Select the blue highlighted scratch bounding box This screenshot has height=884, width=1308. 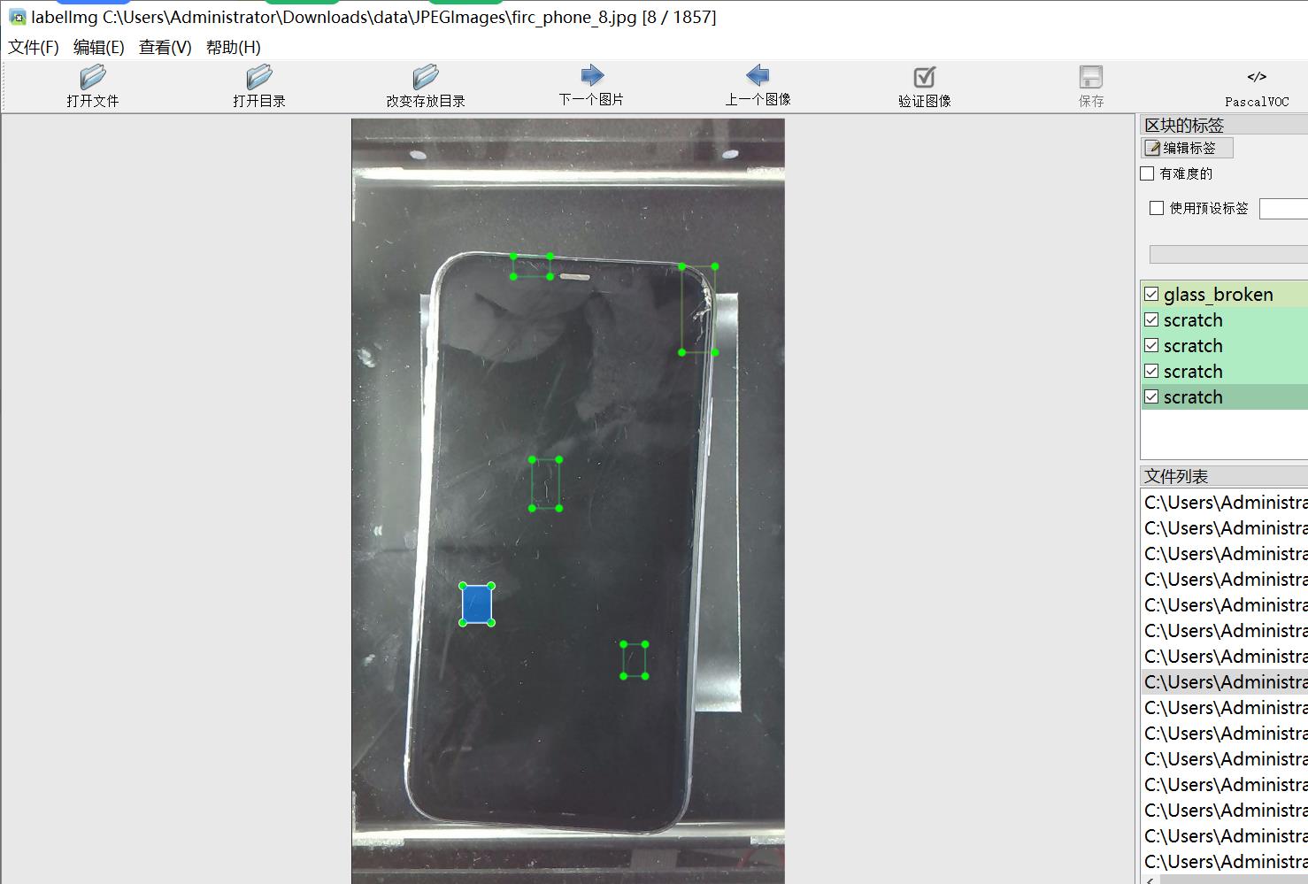point(477,604)
